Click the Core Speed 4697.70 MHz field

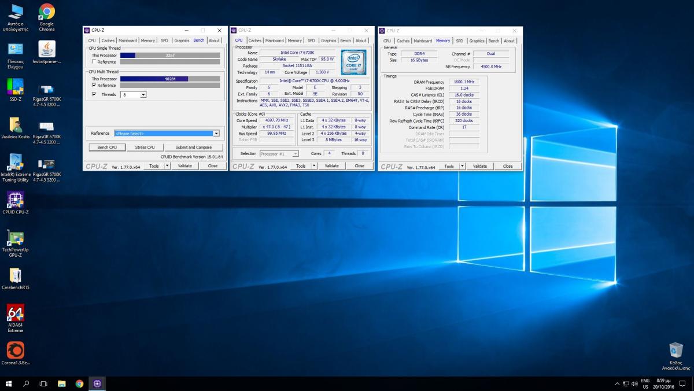(x=276, y=120)
